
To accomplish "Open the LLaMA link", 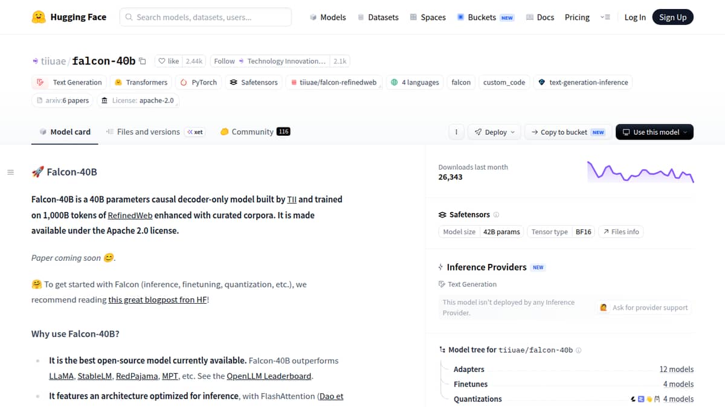I will (62, 376).
